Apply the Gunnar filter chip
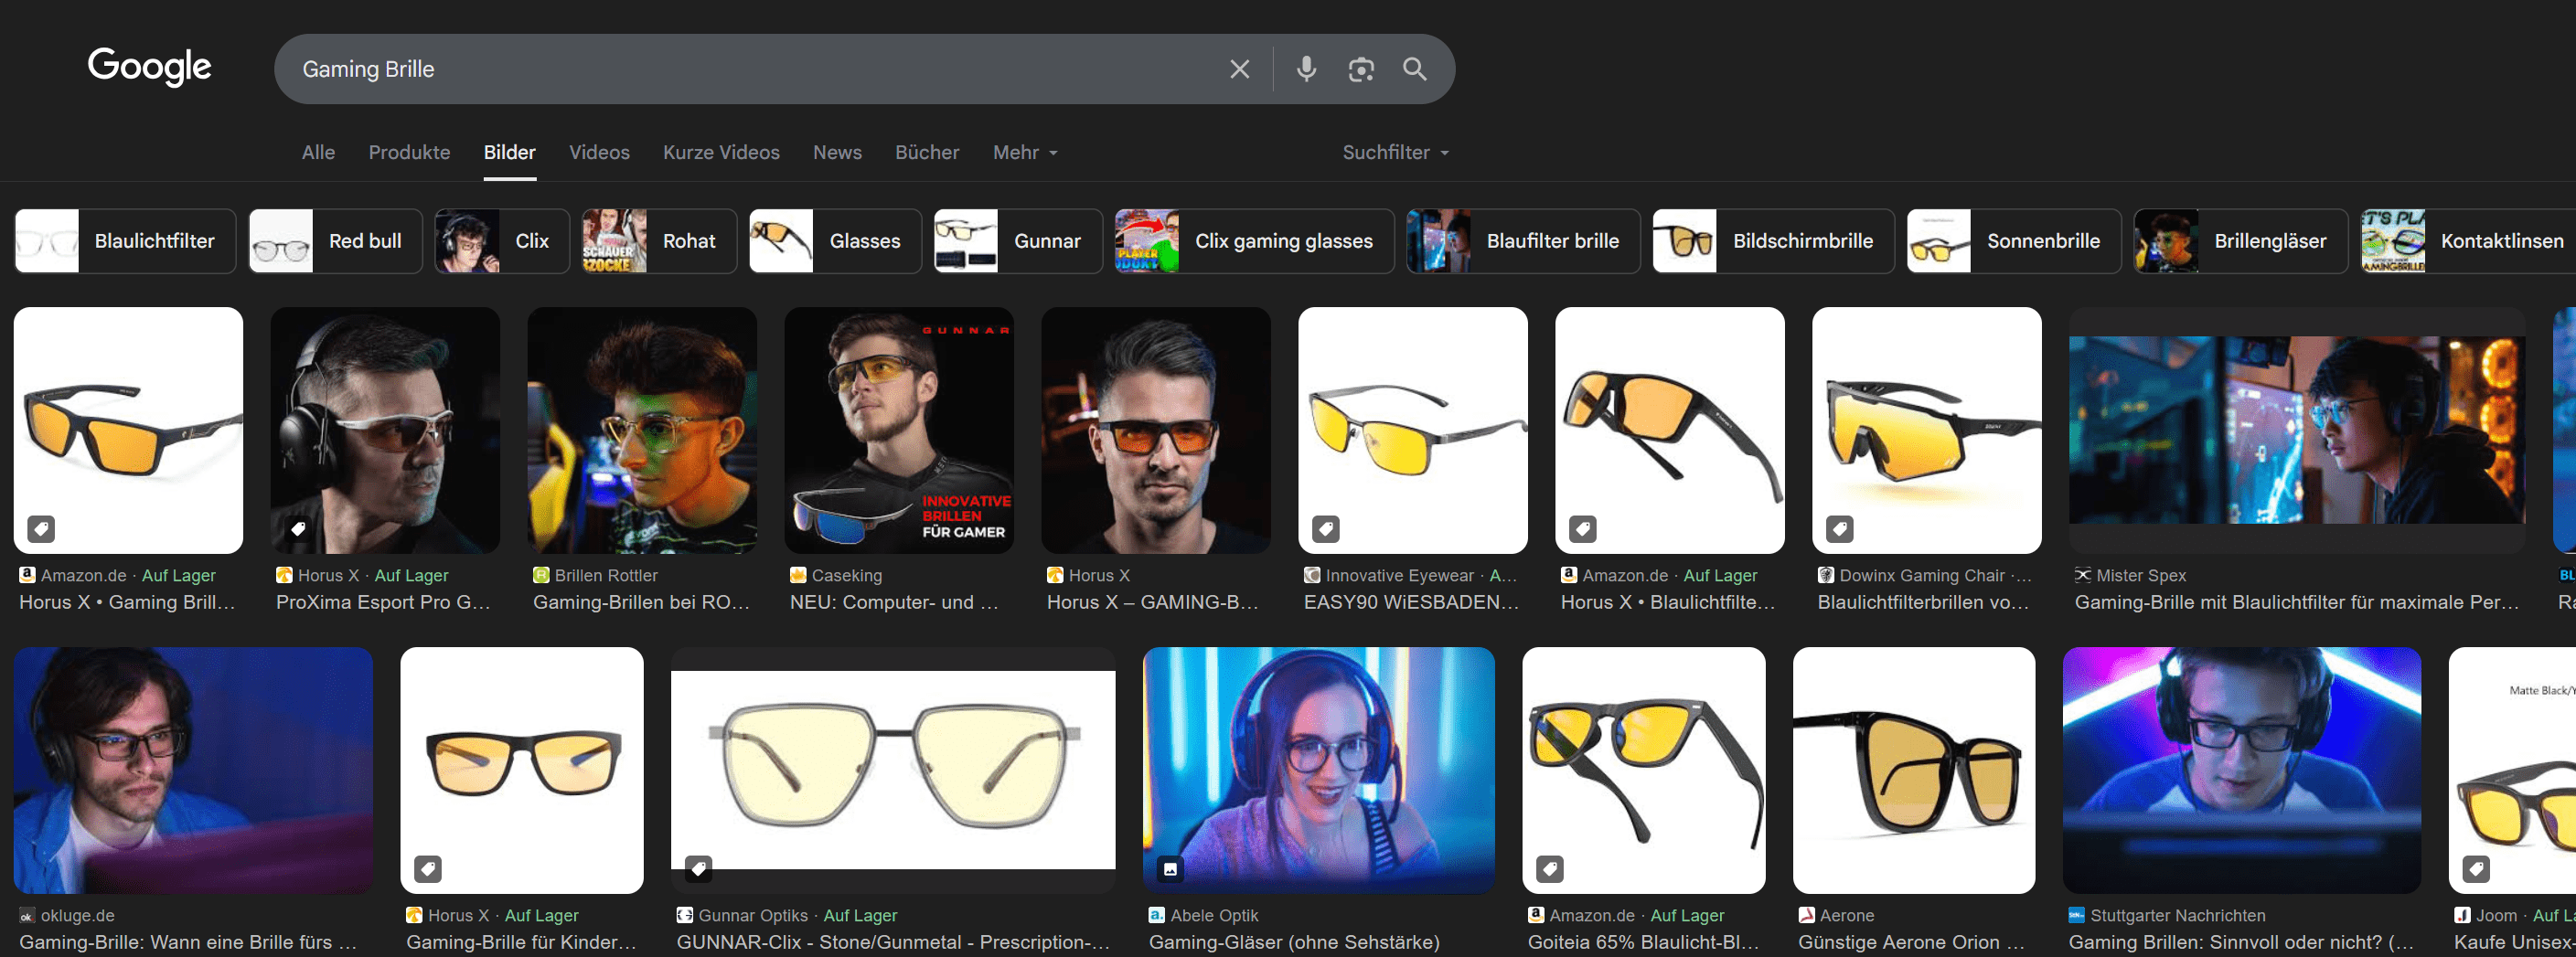Screen dimensions: 2576x957 (x=1018, y=241)
